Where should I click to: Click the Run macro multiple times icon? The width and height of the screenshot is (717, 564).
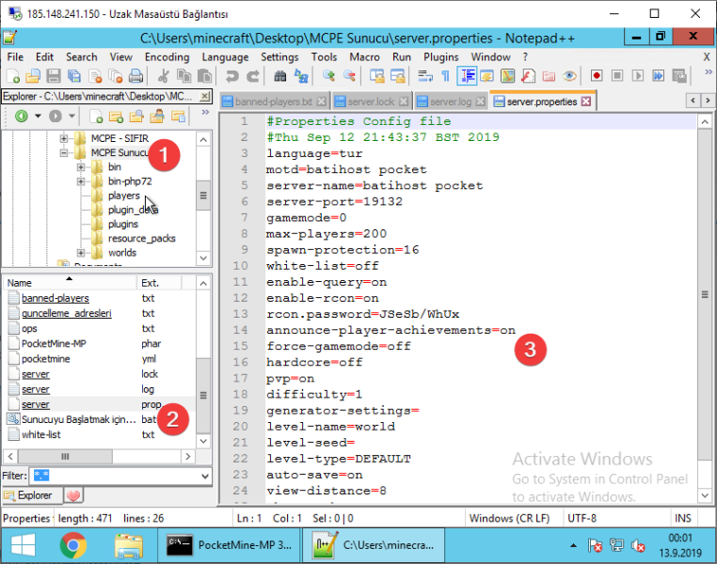pos(658,76)
